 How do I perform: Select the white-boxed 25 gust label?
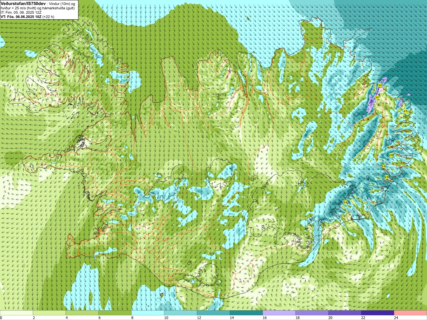[381, 90]
